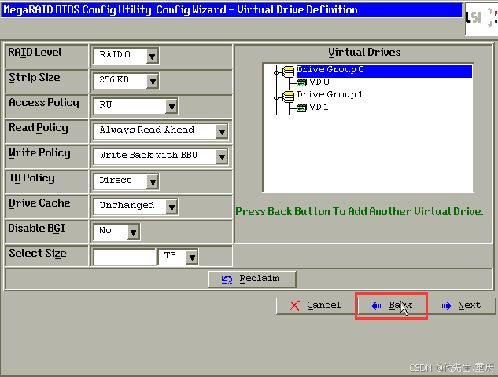This screenshot has height=377, width=498.
Task: Open the IO Policy dropdown
Action: tap(127, 181)
